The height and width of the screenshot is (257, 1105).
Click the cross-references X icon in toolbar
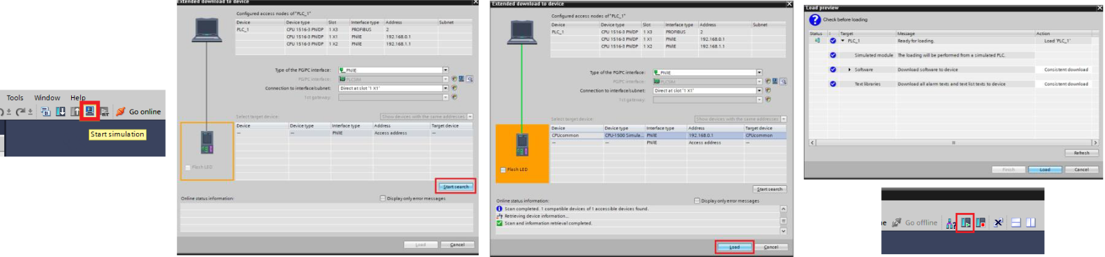click(x=998, y=223)
